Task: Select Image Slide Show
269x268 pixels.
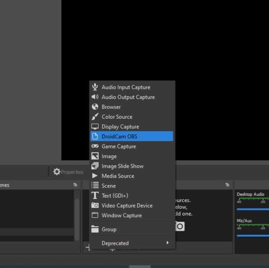Action: (132, 166)
